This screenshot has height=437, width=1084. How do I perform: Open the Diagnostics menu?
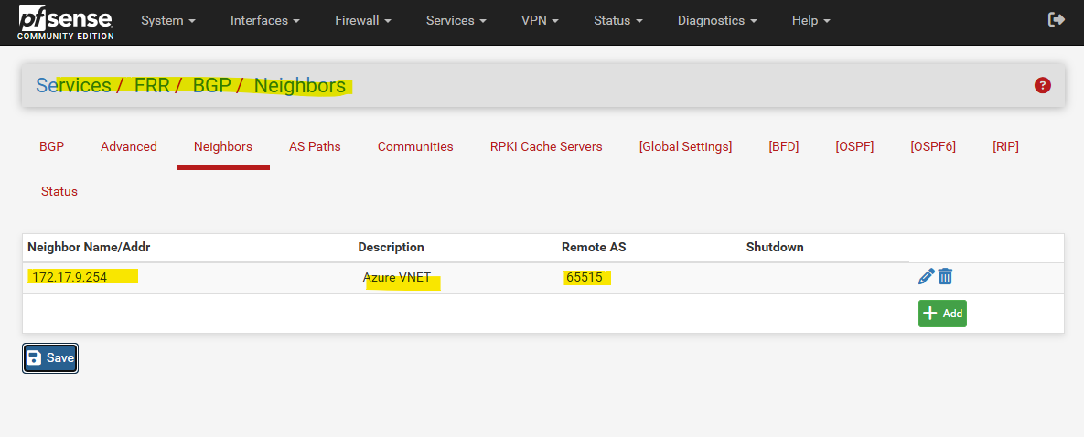point(717,21)
